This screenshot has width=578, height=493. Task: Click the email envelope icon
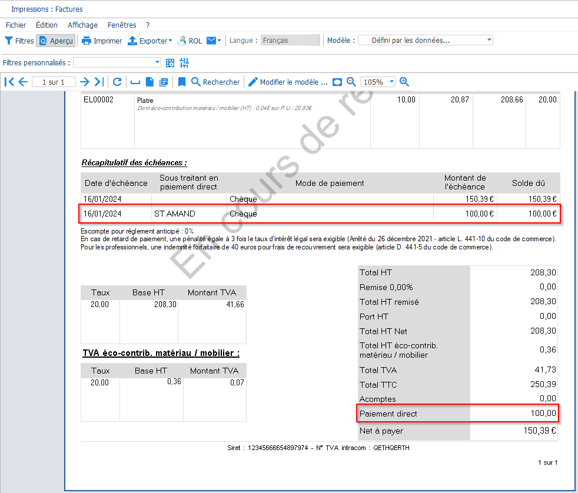pyautogui.click(x=211, y=41)
